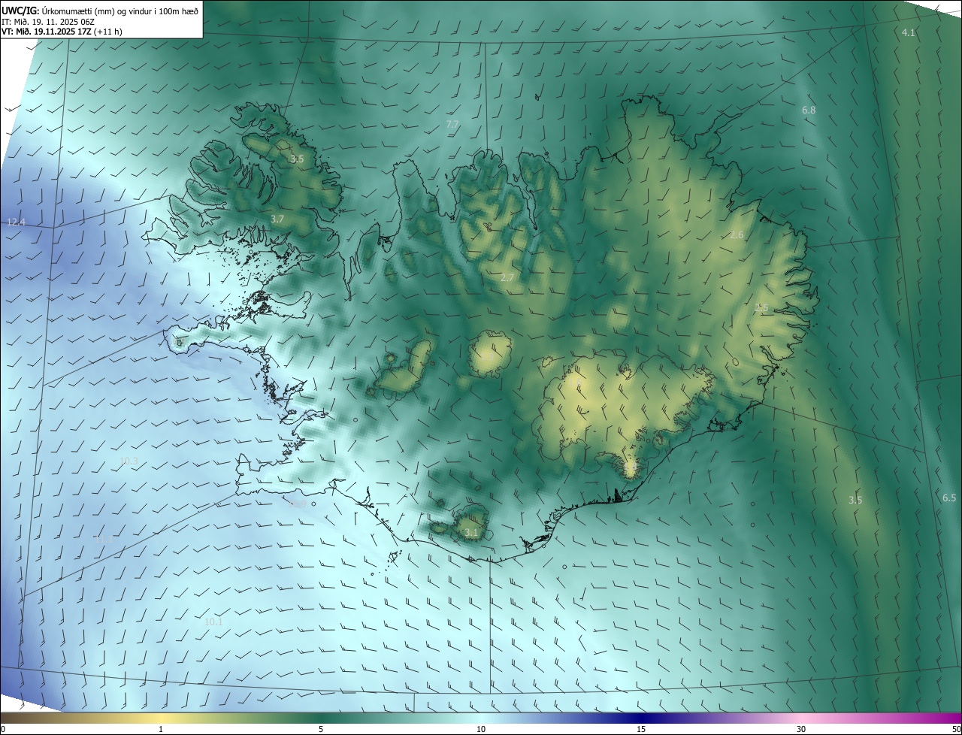Click the 6.8 value over the northeast sea
The height and width of the screenshot is (735, 962).
coord(809,110)
